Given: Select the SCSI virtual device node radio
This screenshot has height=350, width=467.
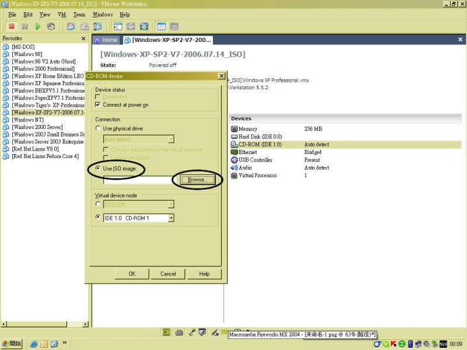Looking at the screenshot, I should coord(97,204).
